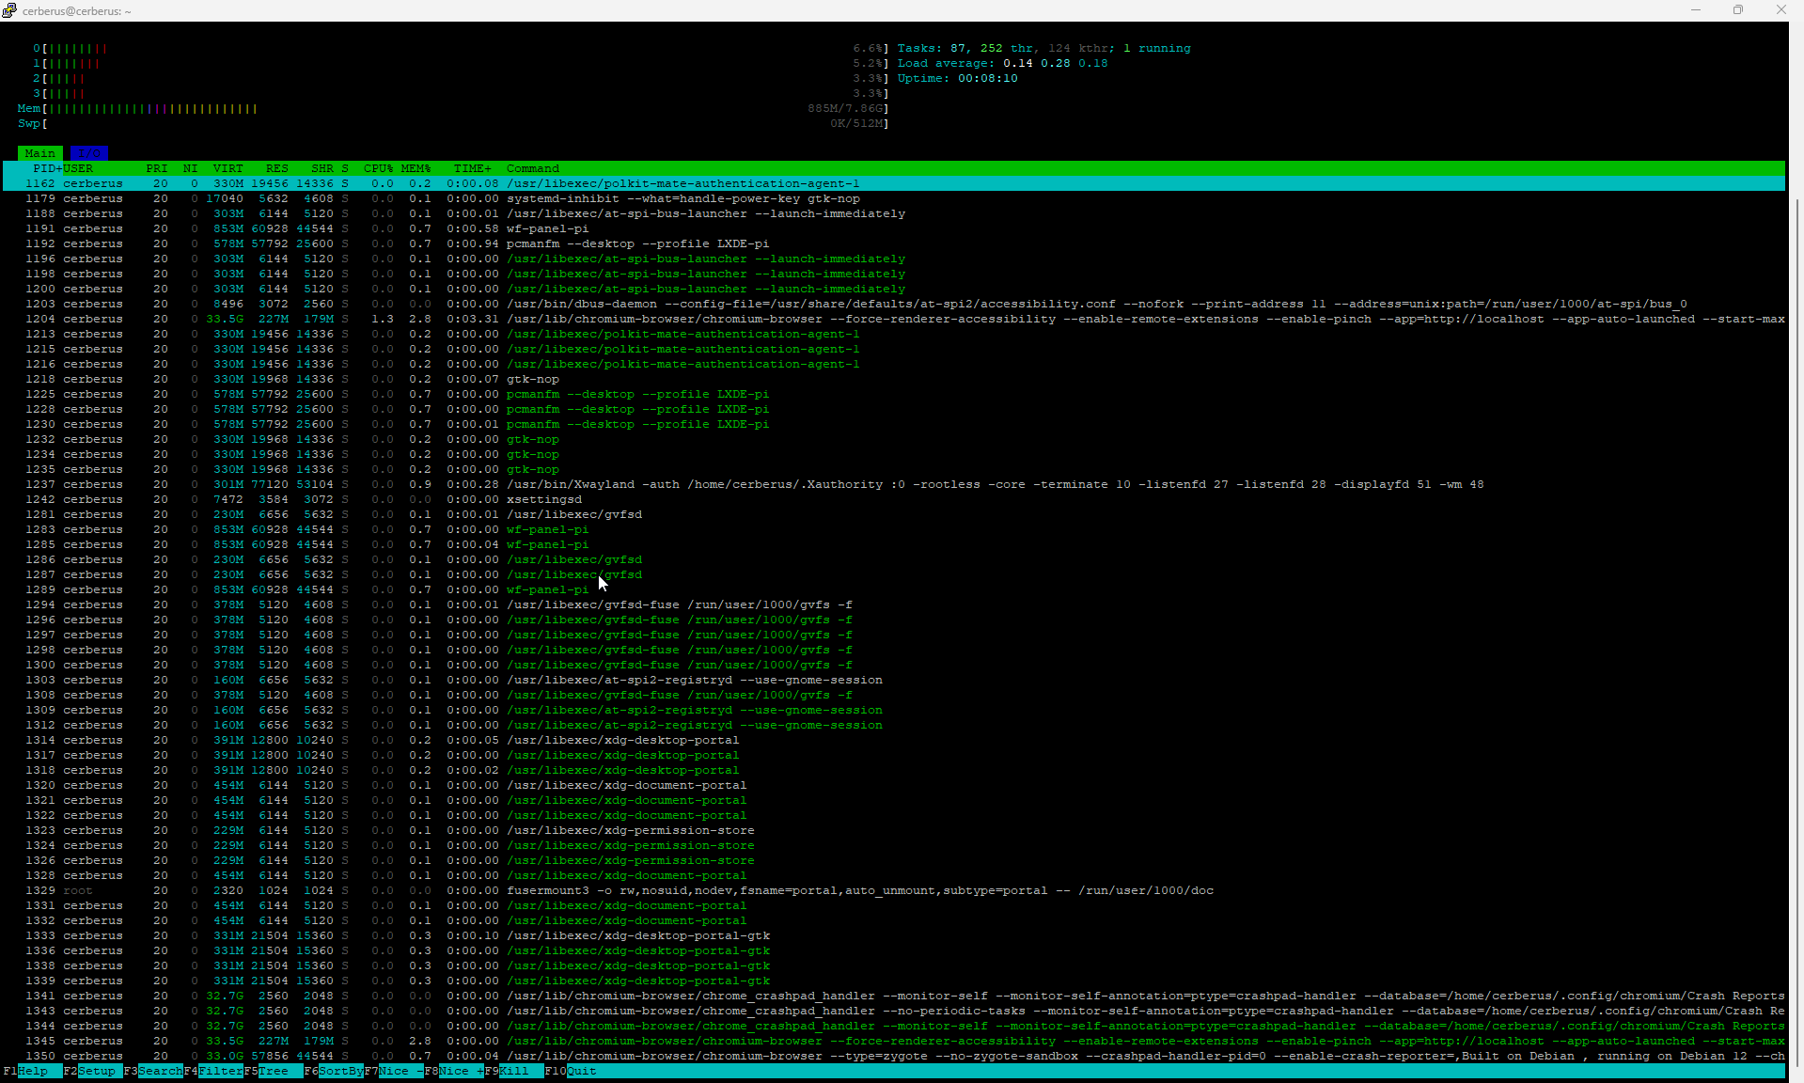Click the Load average 0.14 0.28 0.18 line
This screenshot has width=1804, height=1083.
[x=1002, y=63]
